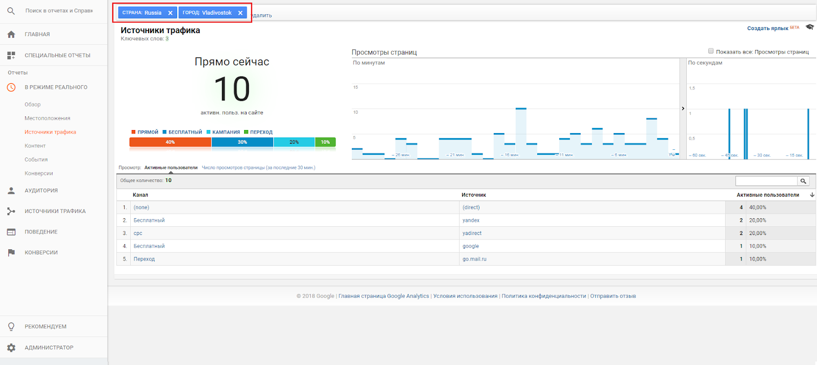This screenshot has width=817, height=365.
Task: Click the cyan 20% campaign bar segment
Action: coord(294,142)
